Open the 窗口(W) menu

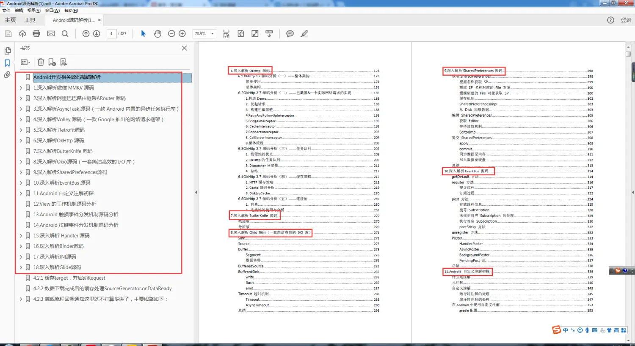coord(52,11)
